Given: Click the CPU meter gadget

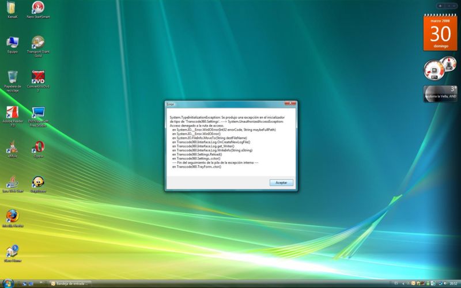Looking at the screenshot, I should point(440,68).
